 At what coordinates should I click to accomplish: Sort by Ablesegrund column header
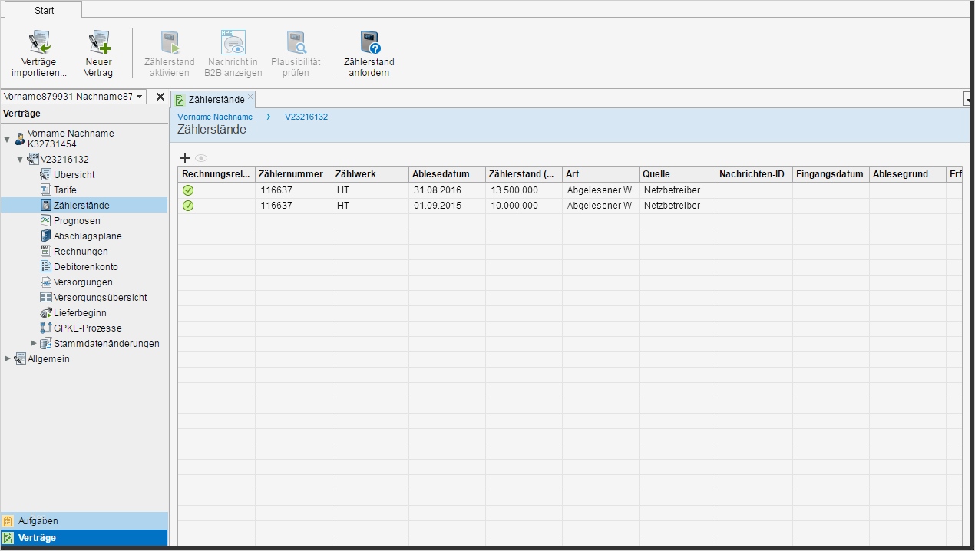(907, 174)
